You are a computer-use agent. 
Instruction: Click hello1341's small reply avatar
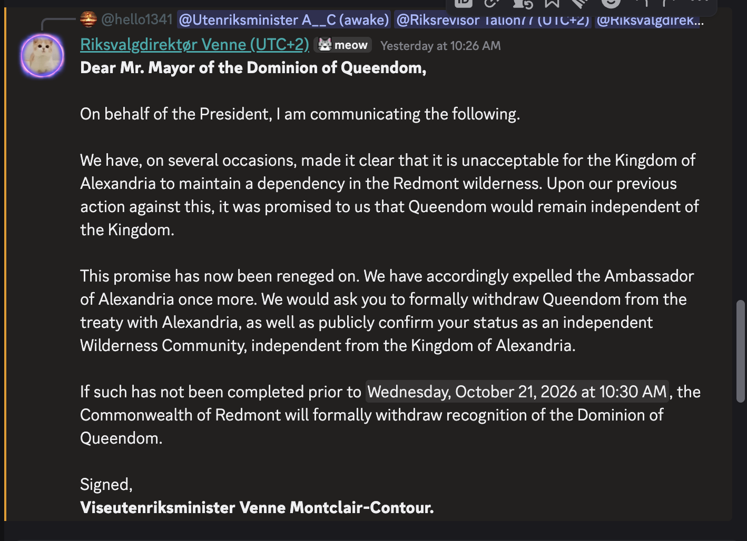click(x=89, y=19)
